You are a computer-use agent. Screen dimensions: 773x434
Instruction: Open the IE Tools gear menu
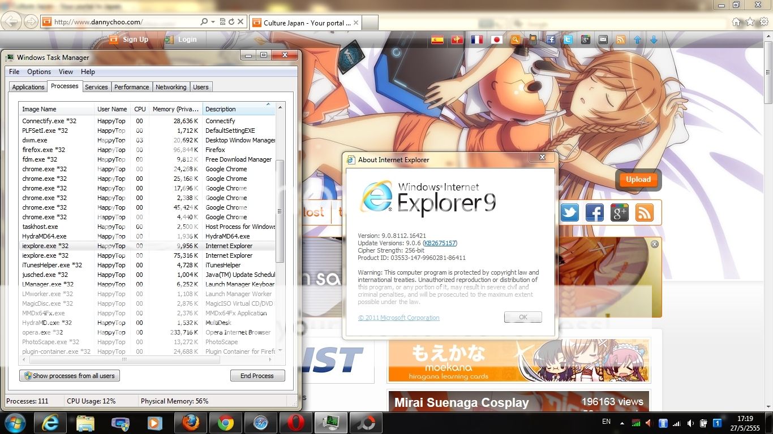click(763, 22)
